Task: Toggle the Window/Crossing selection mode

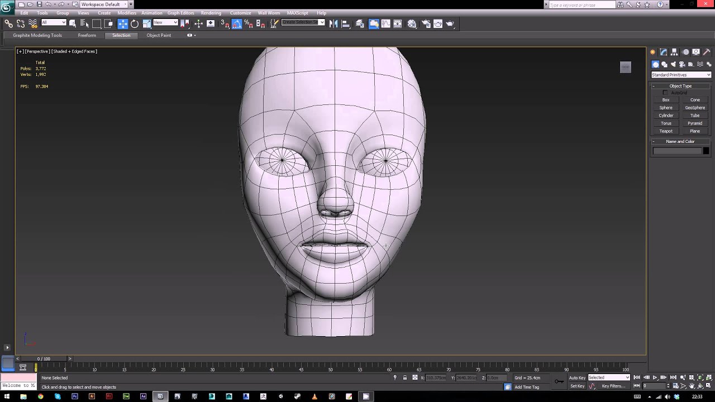Action: pyautogui.click(x=109, y=23)
